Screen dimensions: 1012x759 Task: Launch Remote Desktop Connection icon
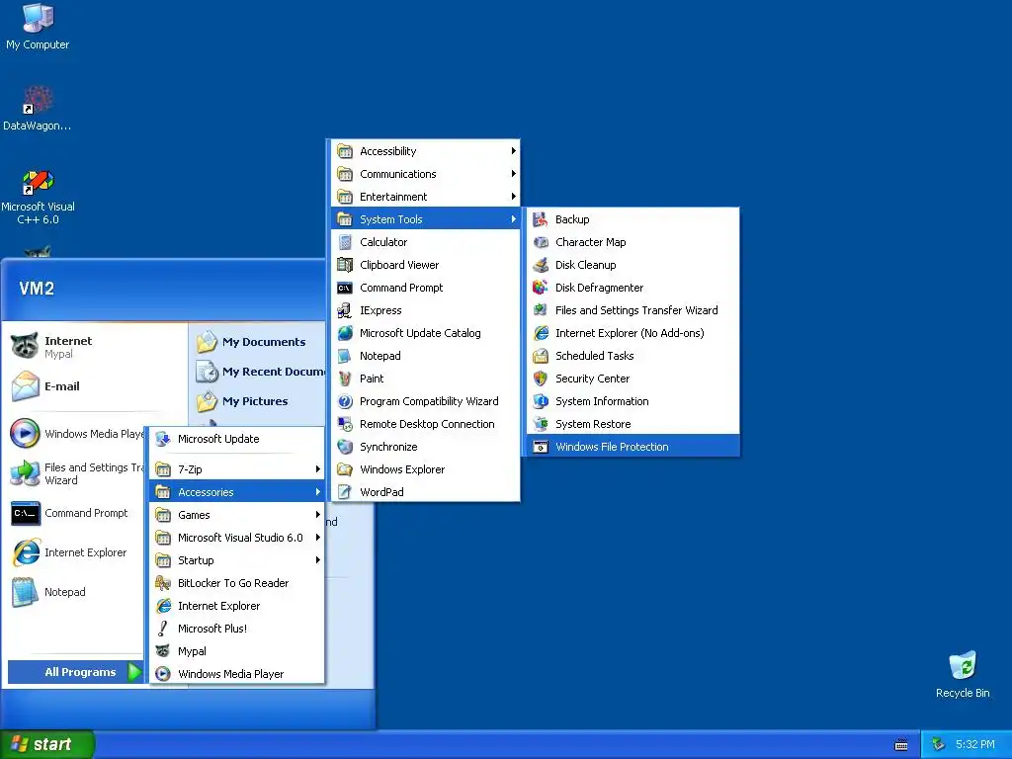pos(345,424)
